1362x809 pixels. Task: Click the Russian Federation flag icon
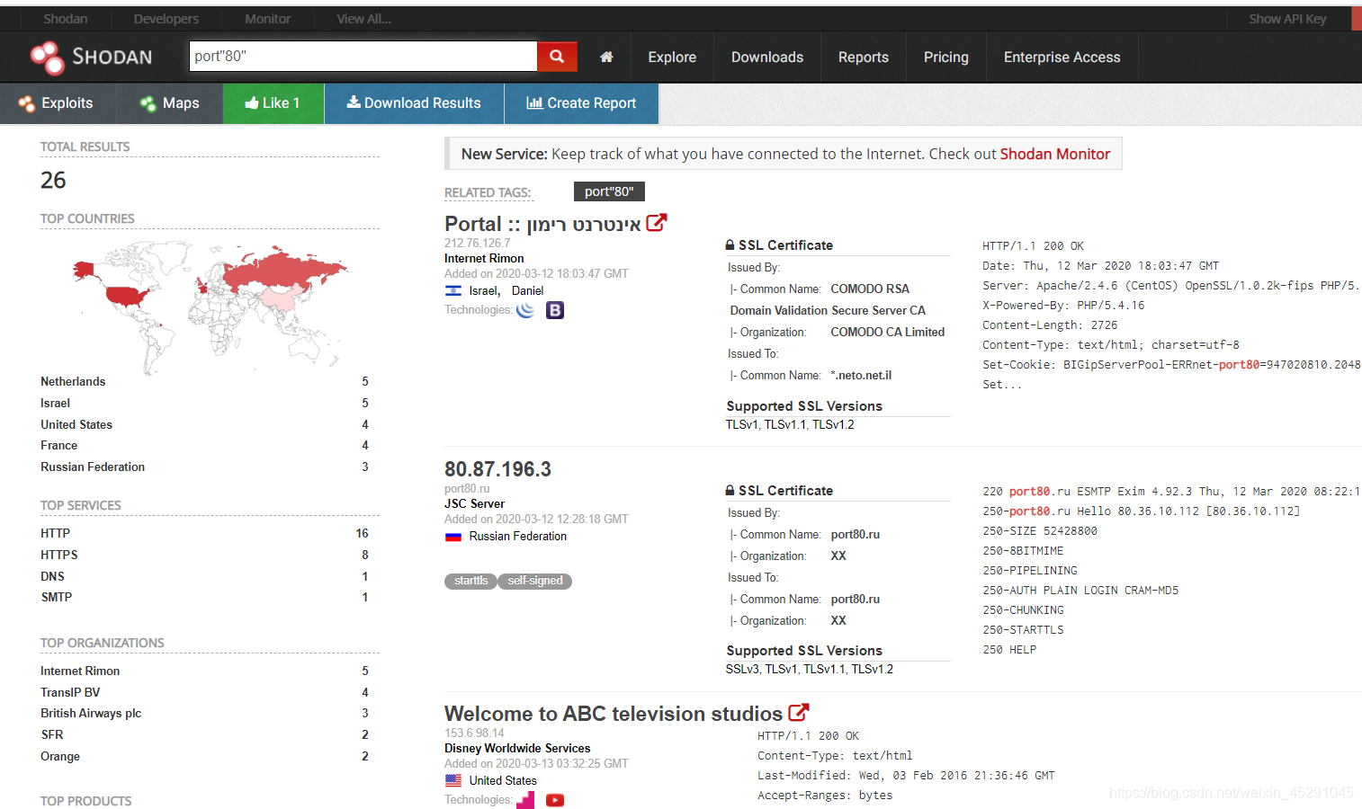tap(453, 537)
